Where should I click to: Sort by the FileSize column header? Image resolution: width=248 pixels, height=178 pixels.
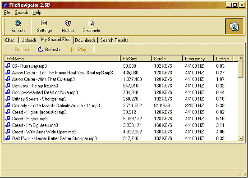pos(136,59)
